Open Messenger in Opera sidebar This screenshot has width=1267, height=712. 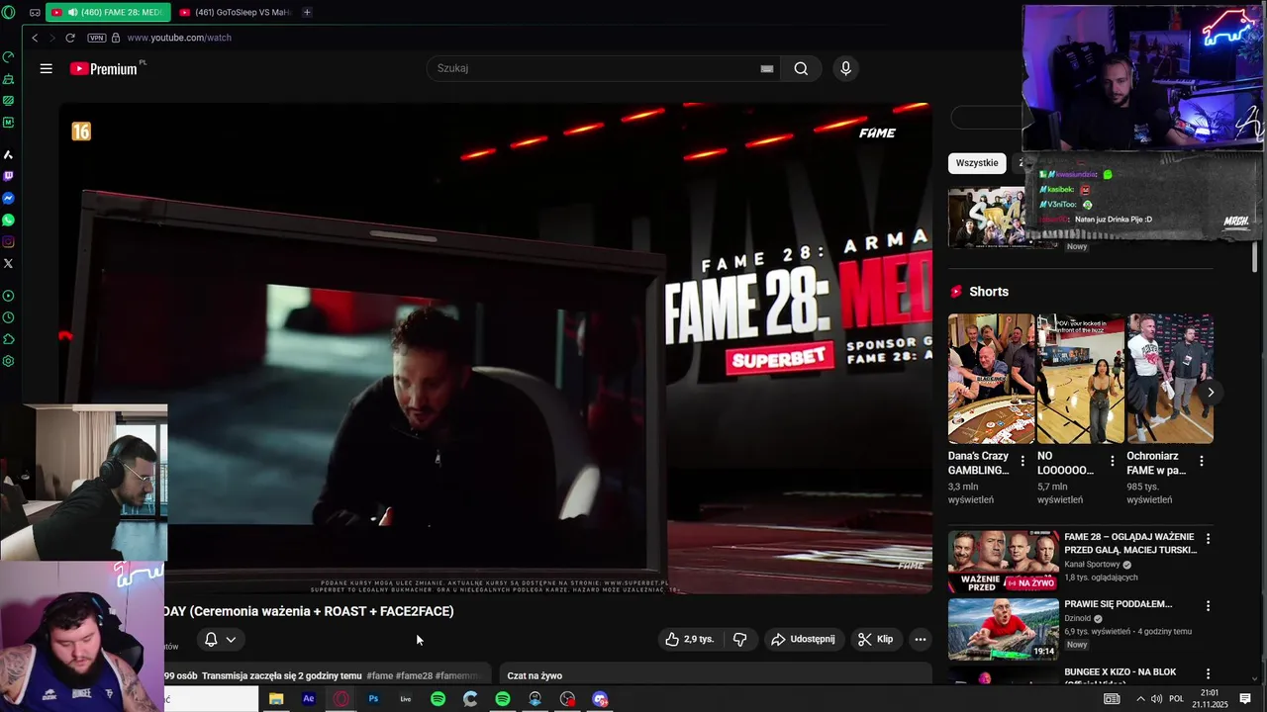click(x=9, y=198)
